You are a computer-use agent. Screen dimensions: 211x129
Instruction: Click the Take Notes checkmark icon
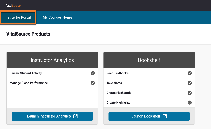point(190,83)
